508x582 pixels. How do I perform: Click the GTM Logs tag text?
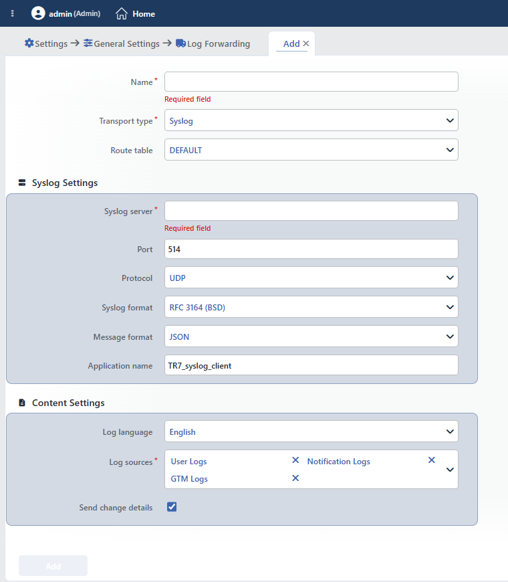click(x=189, y=479)
